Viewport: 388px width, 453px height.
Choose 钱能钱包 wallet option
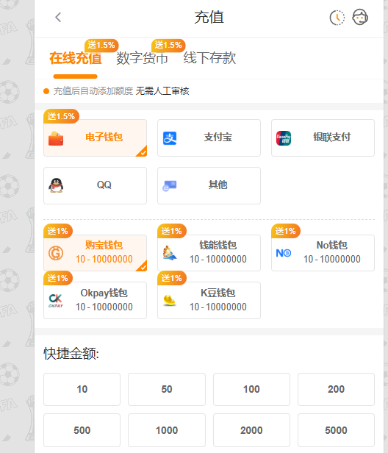pos(209,253)
